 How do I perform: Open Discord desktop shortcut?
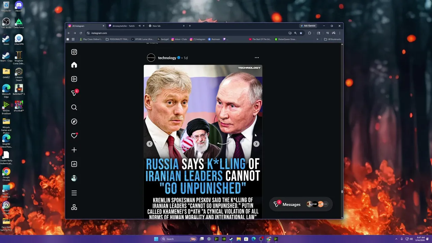pos(19,7)
